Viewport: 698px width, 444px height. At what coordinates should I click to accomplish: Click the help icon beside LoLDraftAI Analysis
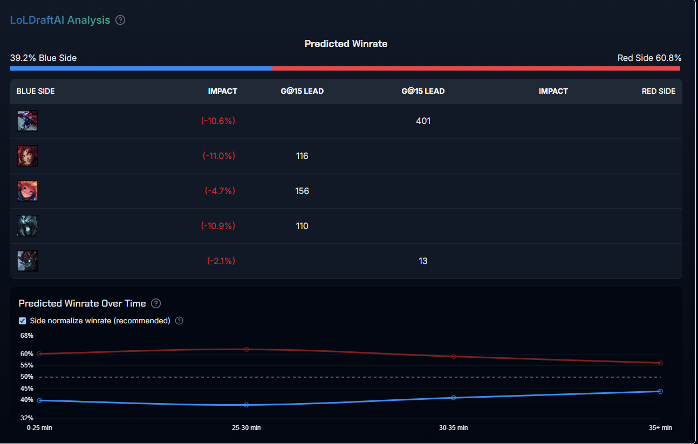120,20
